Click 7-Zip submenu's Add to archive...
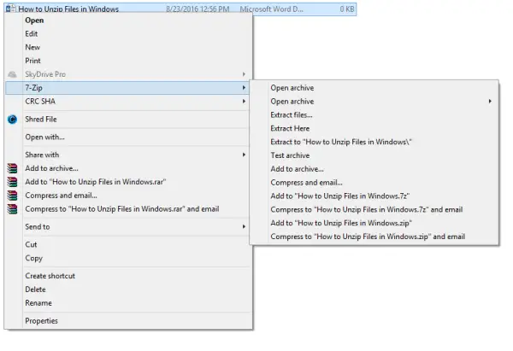 point(374,169)
